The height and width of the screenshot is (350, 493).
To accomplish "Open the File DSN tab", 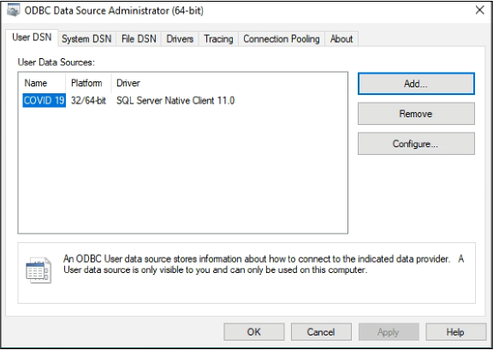I will coord(139,39).
